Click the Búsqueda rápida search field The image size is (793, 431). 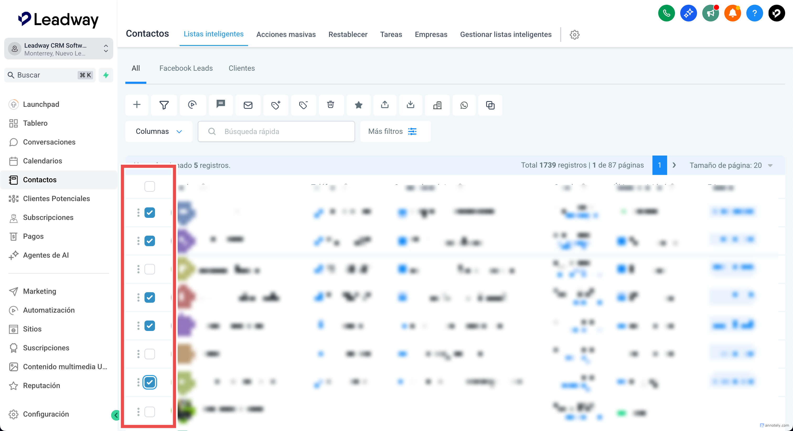tap(276, 131)
